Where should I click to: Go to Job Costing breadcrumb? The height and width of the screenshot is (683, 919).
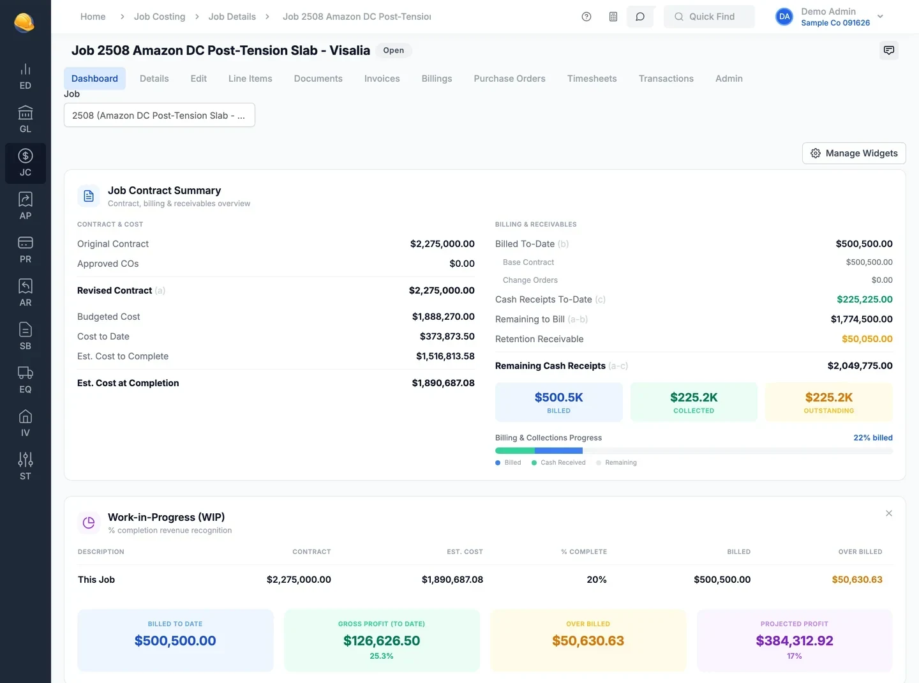pos(160,17)
